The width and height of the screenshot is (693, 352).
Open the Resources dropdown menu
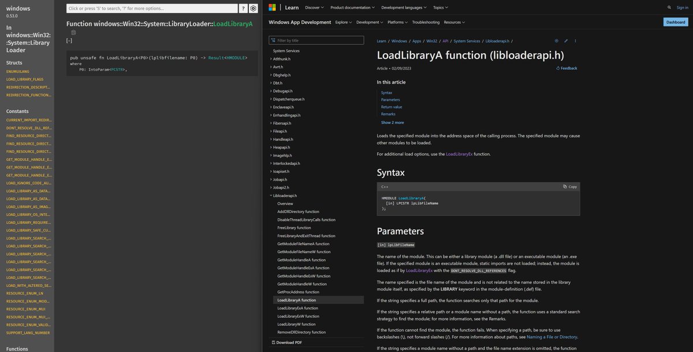(x=454, y=22)
